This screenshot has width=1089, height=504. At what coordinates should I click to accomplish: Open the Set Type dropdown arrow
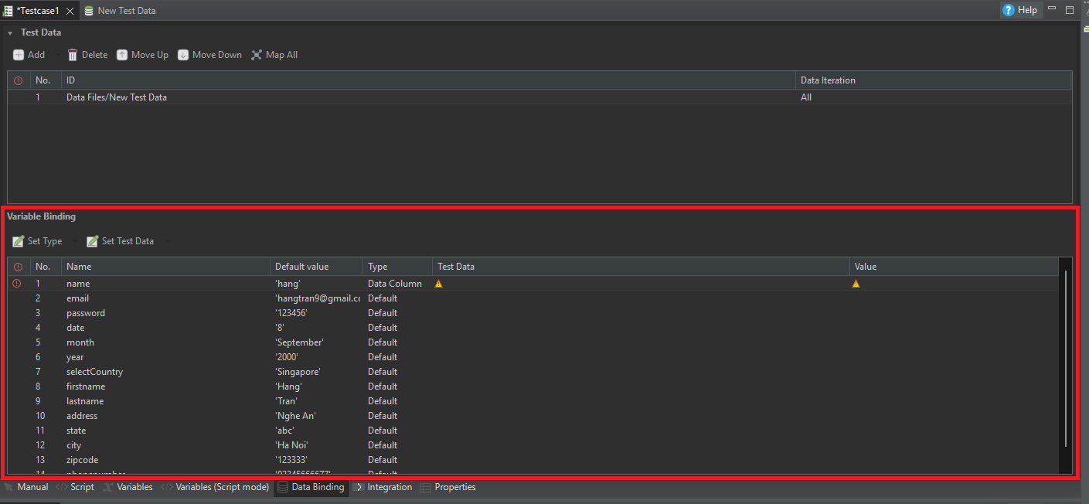tap(74, 242)
